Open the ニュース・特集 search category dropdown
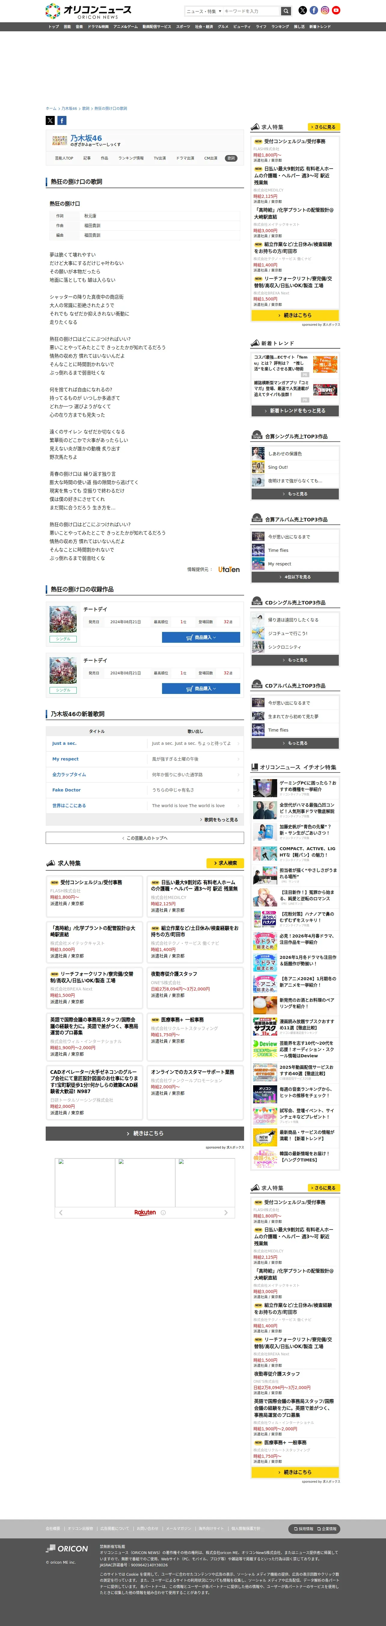 point(204,11)
